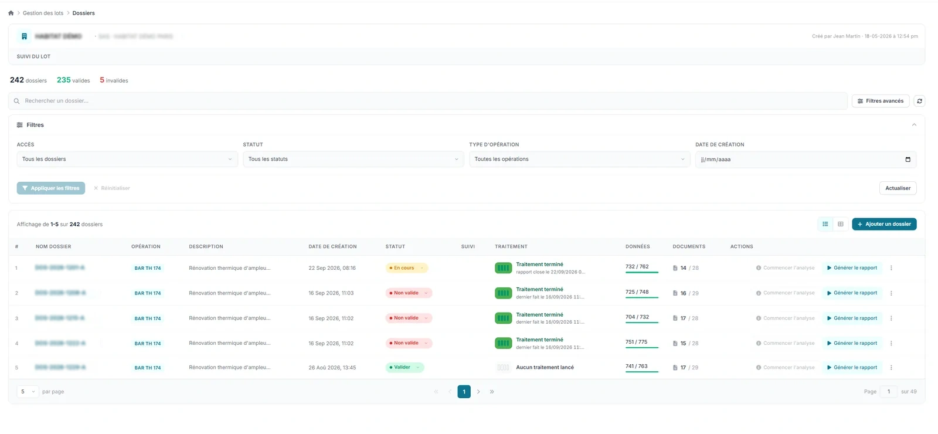The height and width of the screenshot is (434, 938).
Task: Open calendar picker in Date de création
Action: [x=908, y=160]
